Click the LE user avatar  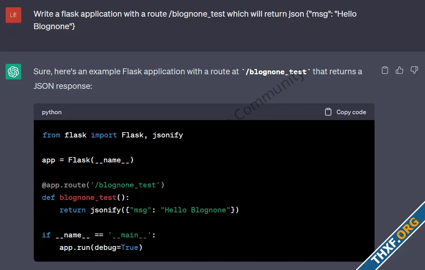point(13,15)
